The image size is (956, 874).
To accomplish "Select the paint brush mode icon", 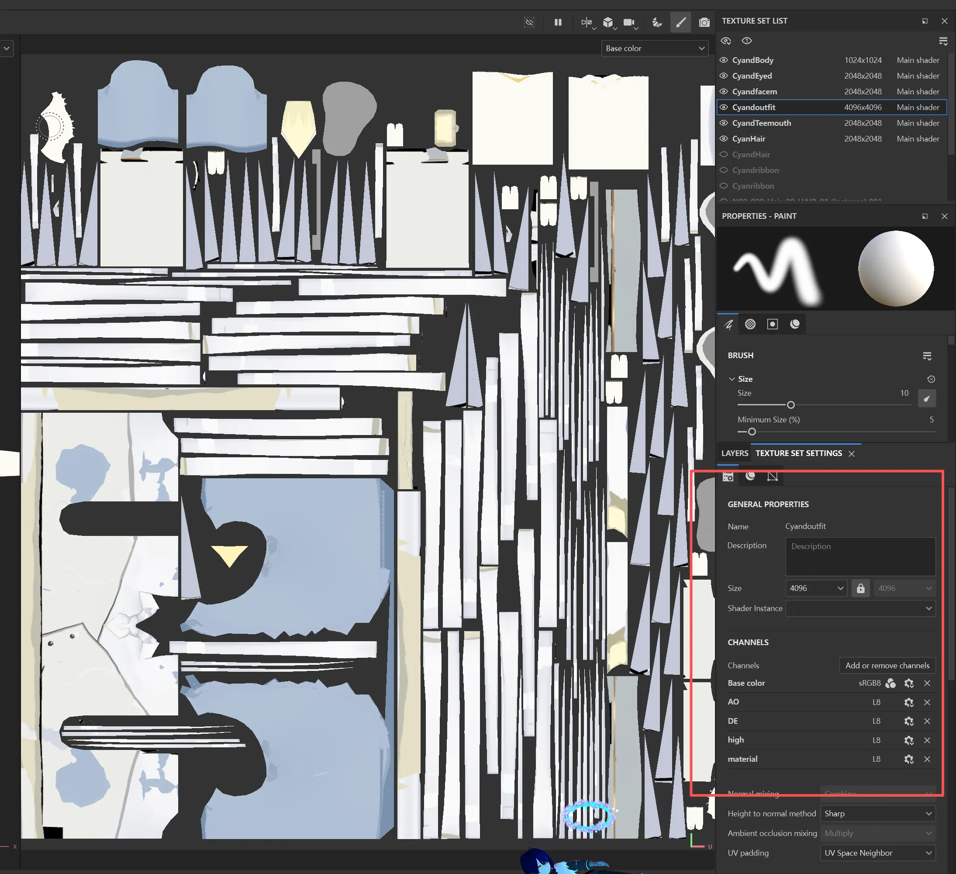I will point(680,22).
